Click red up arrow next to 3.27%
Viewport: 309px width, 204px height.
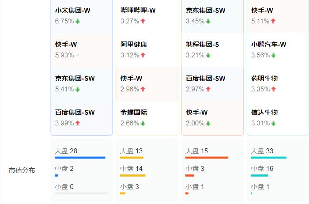143,21
